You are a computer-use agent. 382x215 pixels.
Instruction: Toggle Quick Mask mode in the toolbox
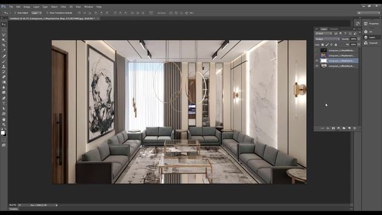tap(4, 140)
